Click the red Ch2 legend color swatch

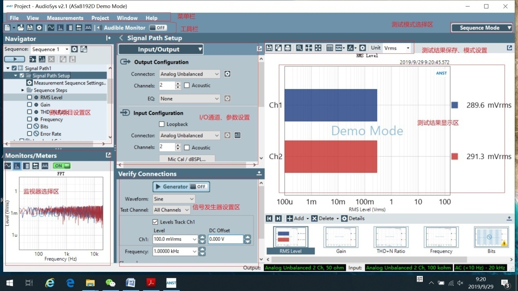(x=455, y=157)
